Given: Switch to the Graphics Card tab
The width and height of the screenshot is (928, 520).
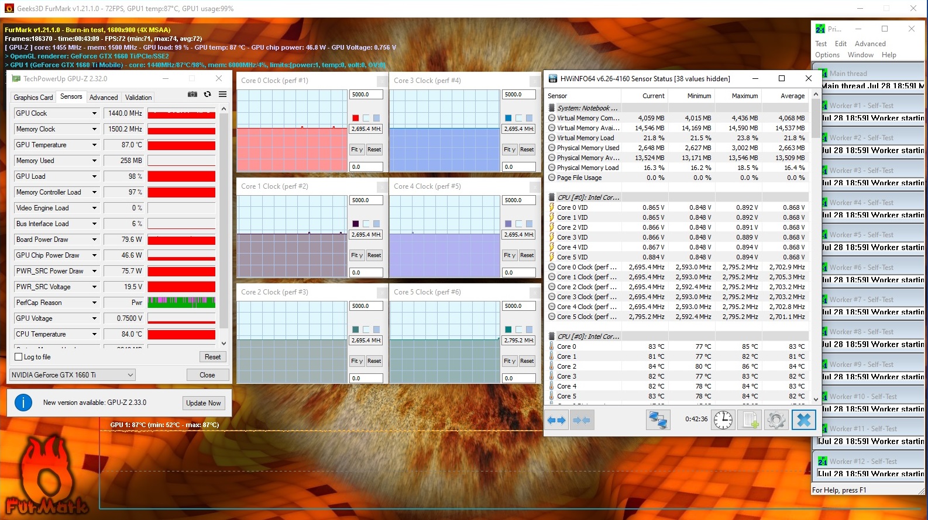Looking at the screenshot, I should (33, 98).
